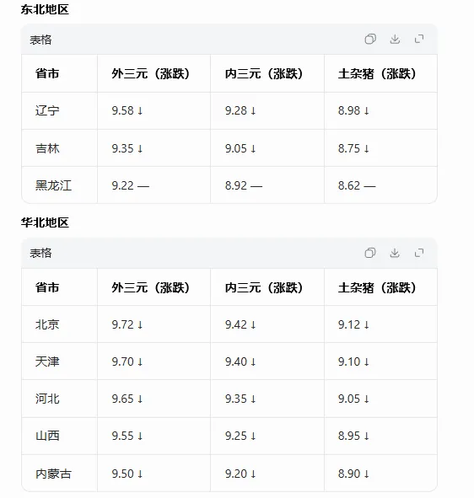Click the 省市 header in 华北地区 table
This screenshot has height=498, width=474.
click(x=47, y=287)
